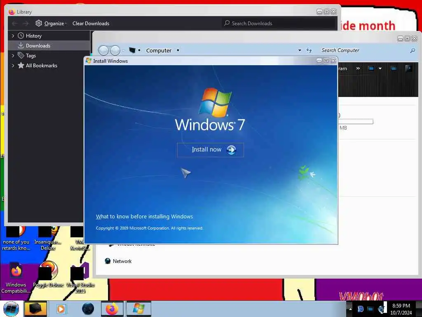This screenshot has width=422, height=317.
Task: Select History in Library sidebar
Action: pos(34,36)
